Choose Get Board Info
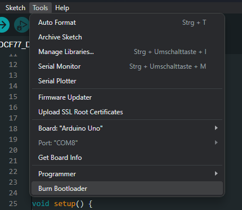242x210 pixels. coord(127,158)
